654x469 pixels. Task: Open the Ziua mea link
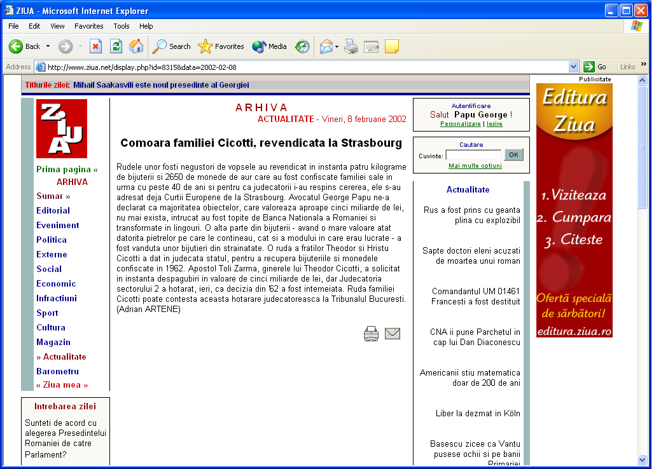62,385
